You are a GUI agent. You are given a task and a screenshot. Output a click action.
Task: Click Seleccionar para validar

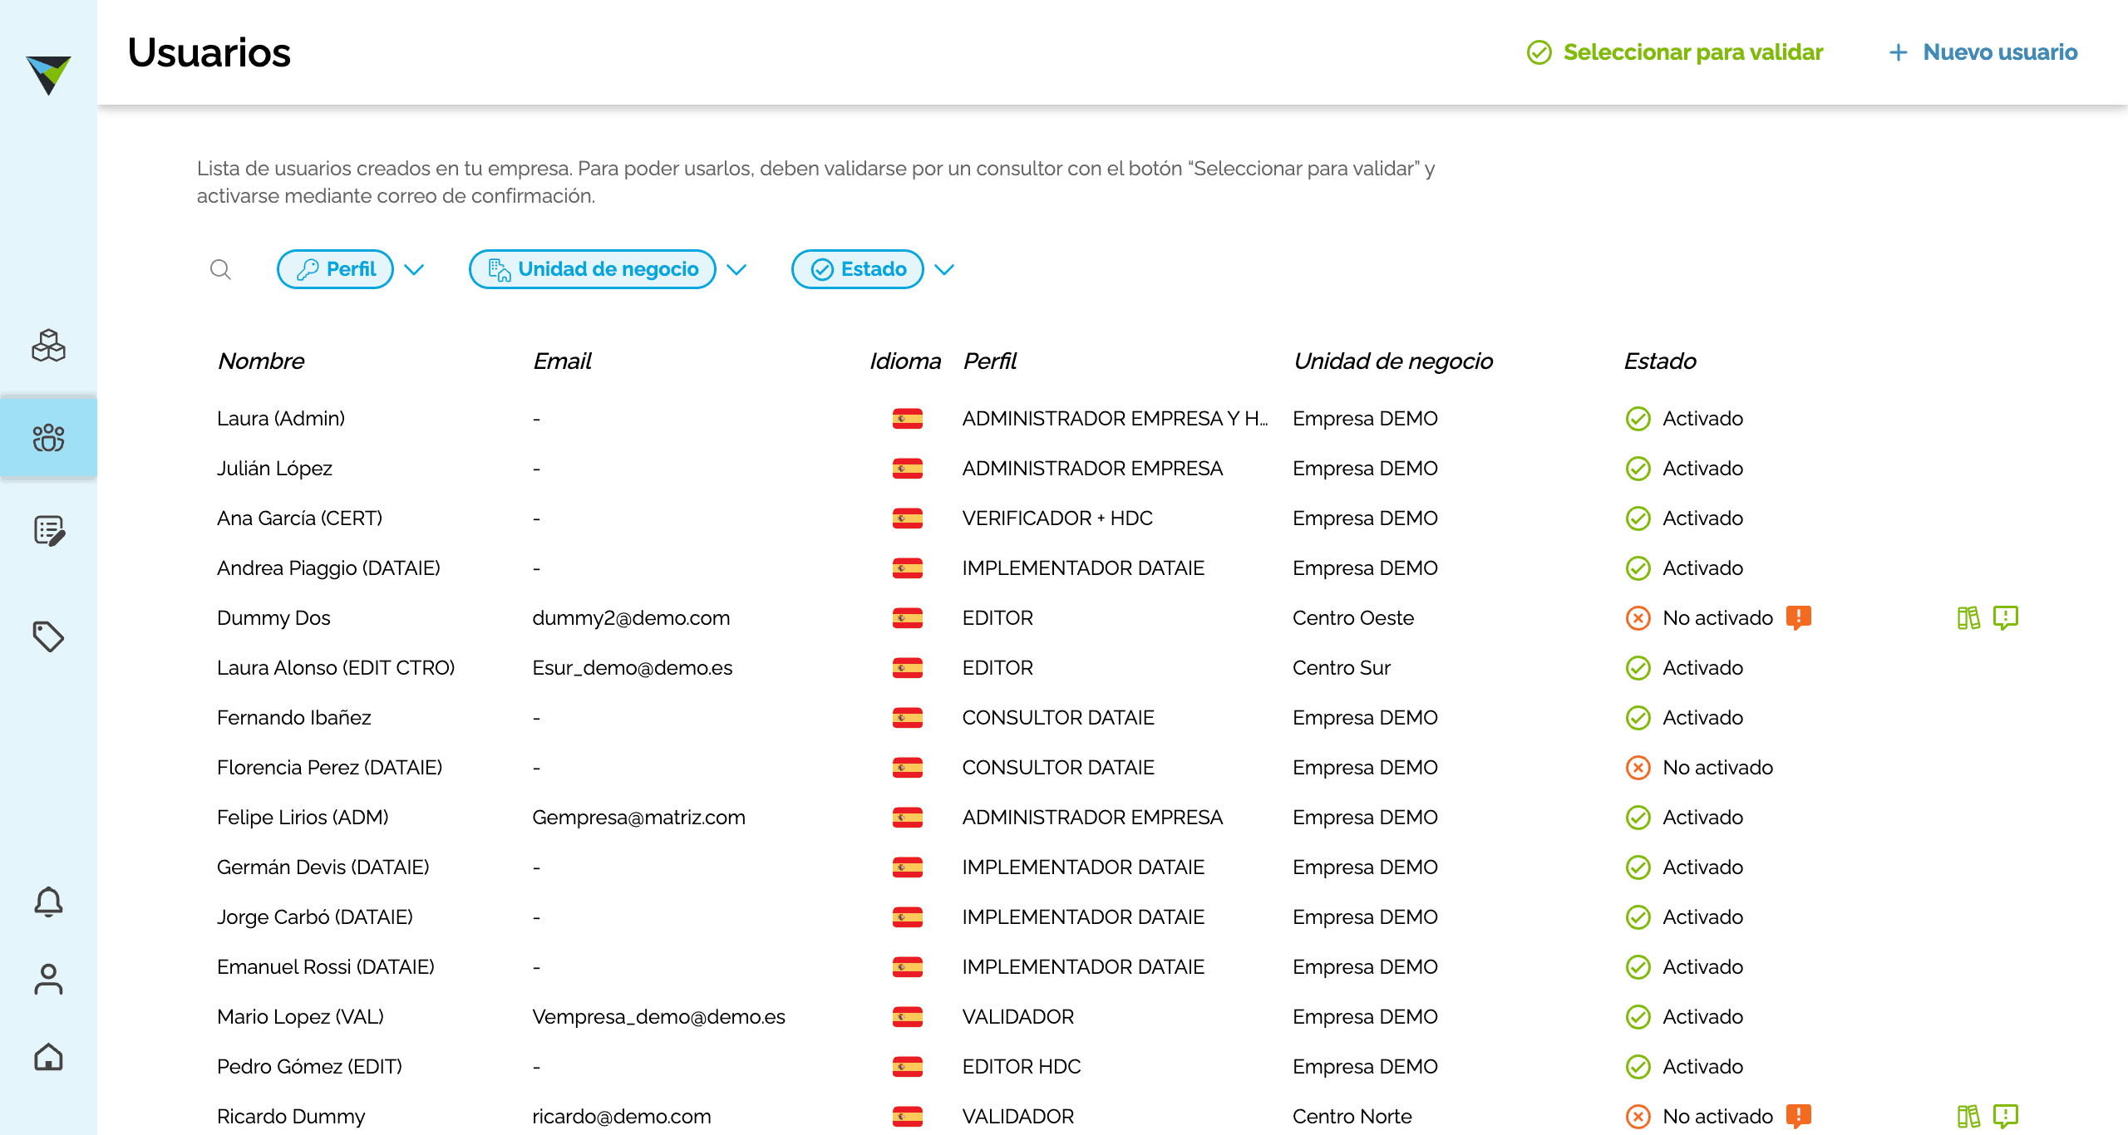(1675, 52)
